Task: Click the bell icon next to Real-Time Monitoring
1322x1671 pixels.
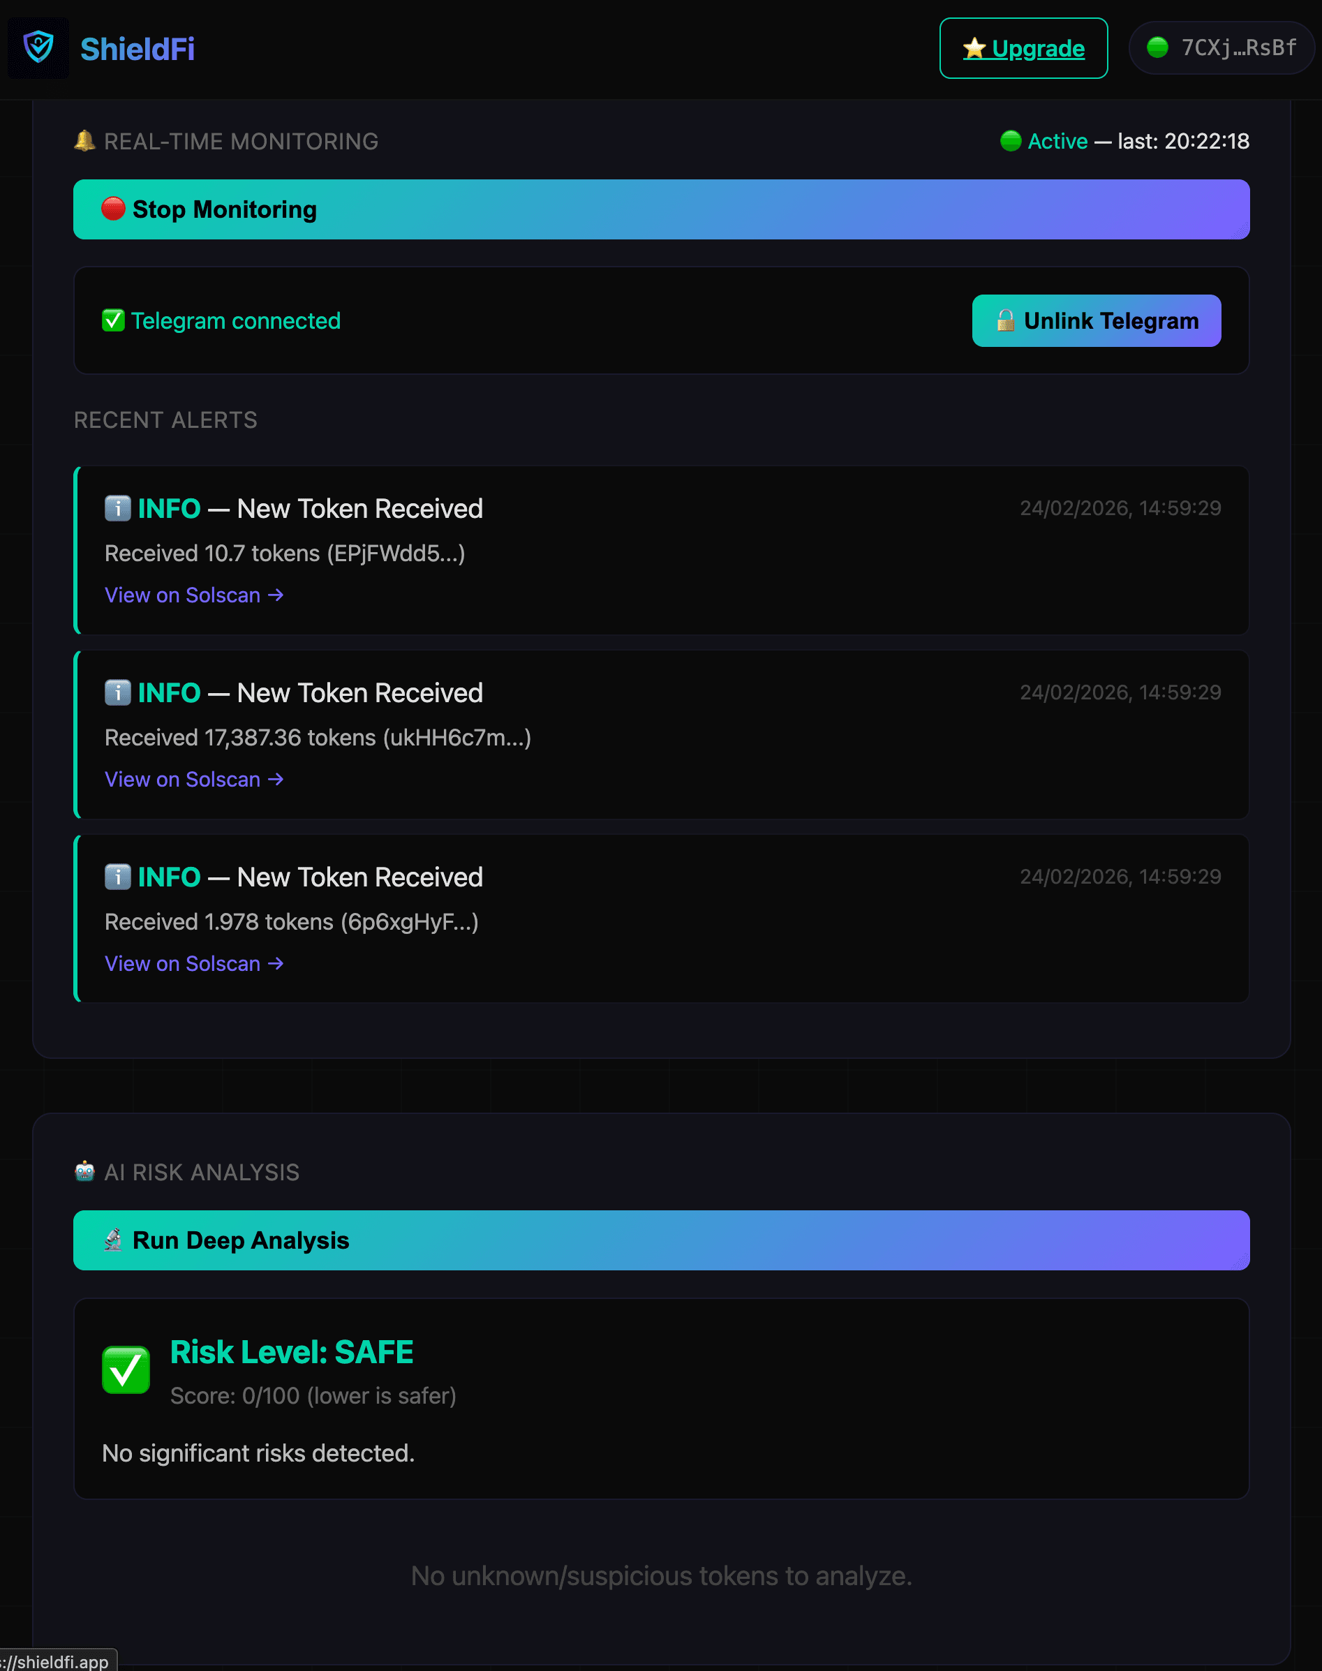Action: pyautogui.click(x=84, y=141)
